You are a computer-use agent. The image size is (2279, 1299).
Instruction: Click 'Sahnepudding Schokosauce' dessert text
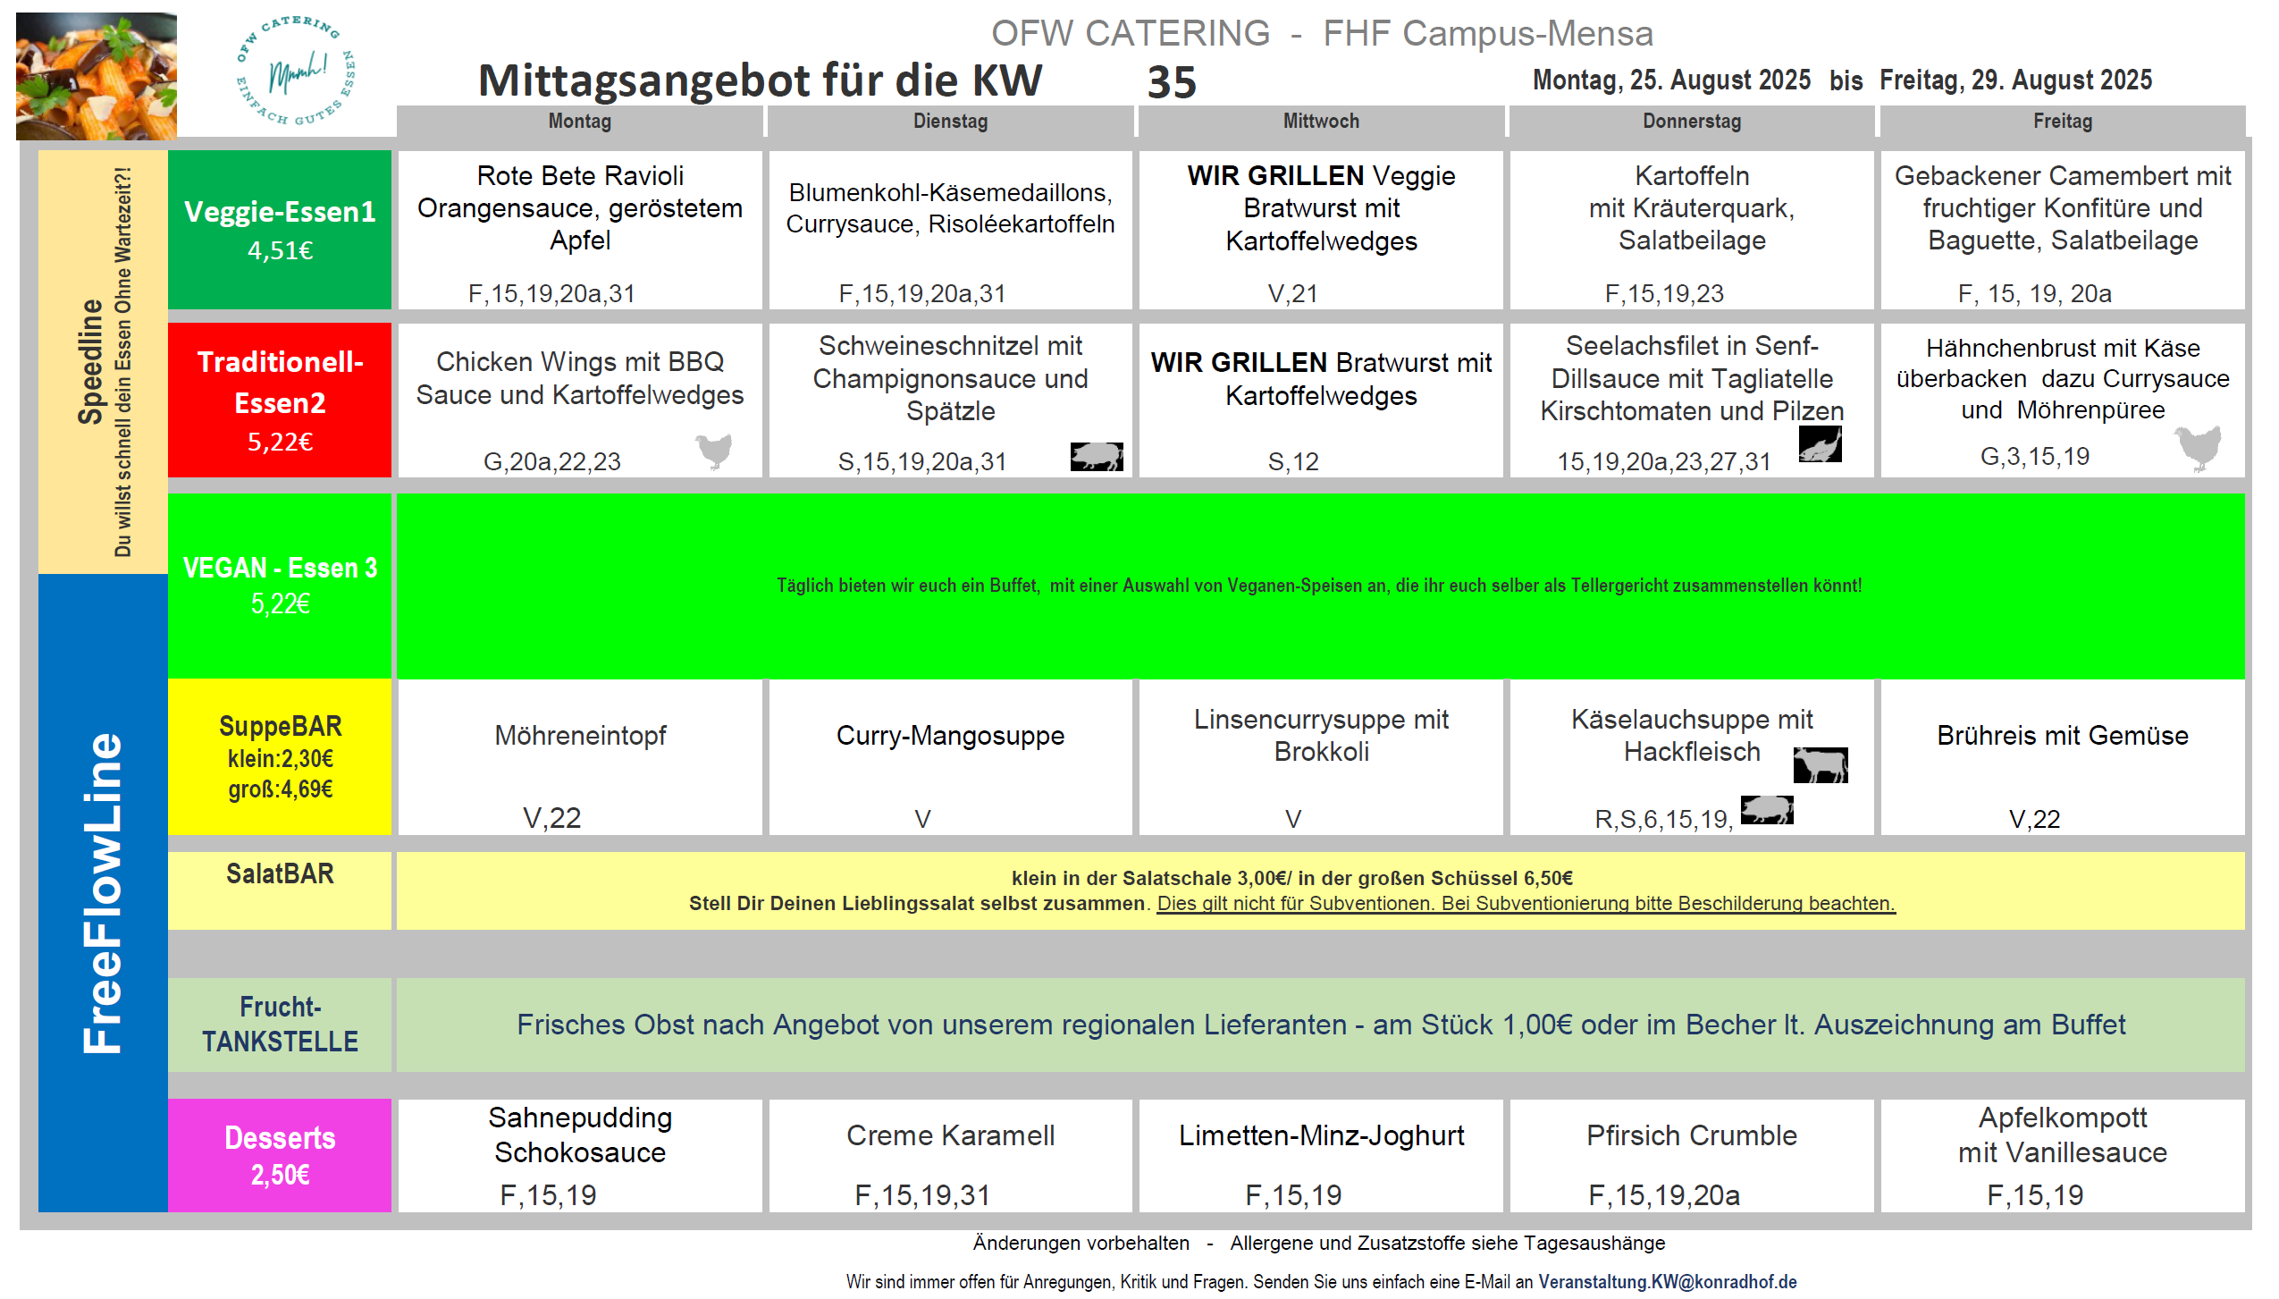pos(580,1135)
